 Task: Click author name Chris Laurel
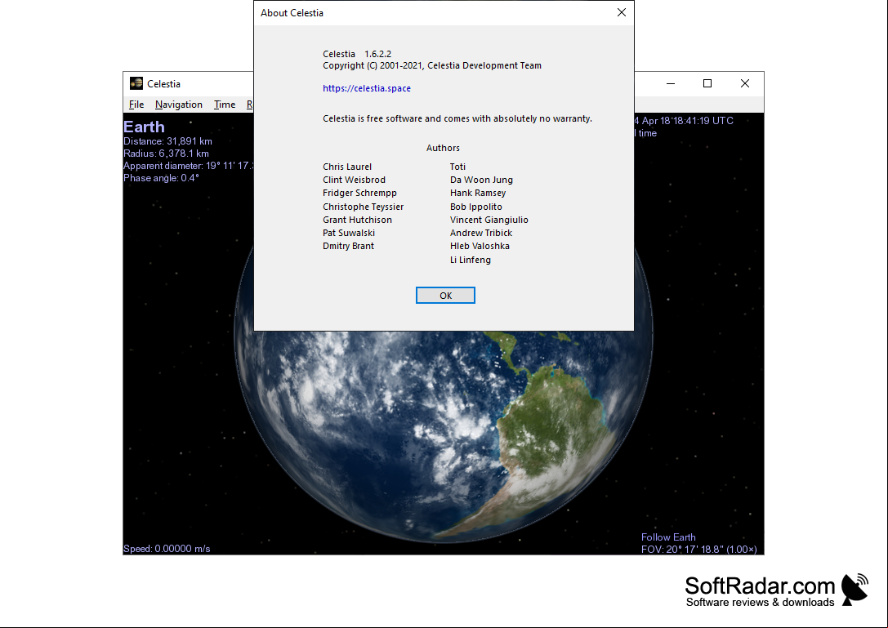tap(347, 167)
